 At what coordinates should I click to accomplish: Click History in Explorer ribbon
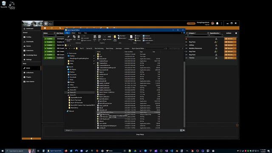[x=138, y=40]
